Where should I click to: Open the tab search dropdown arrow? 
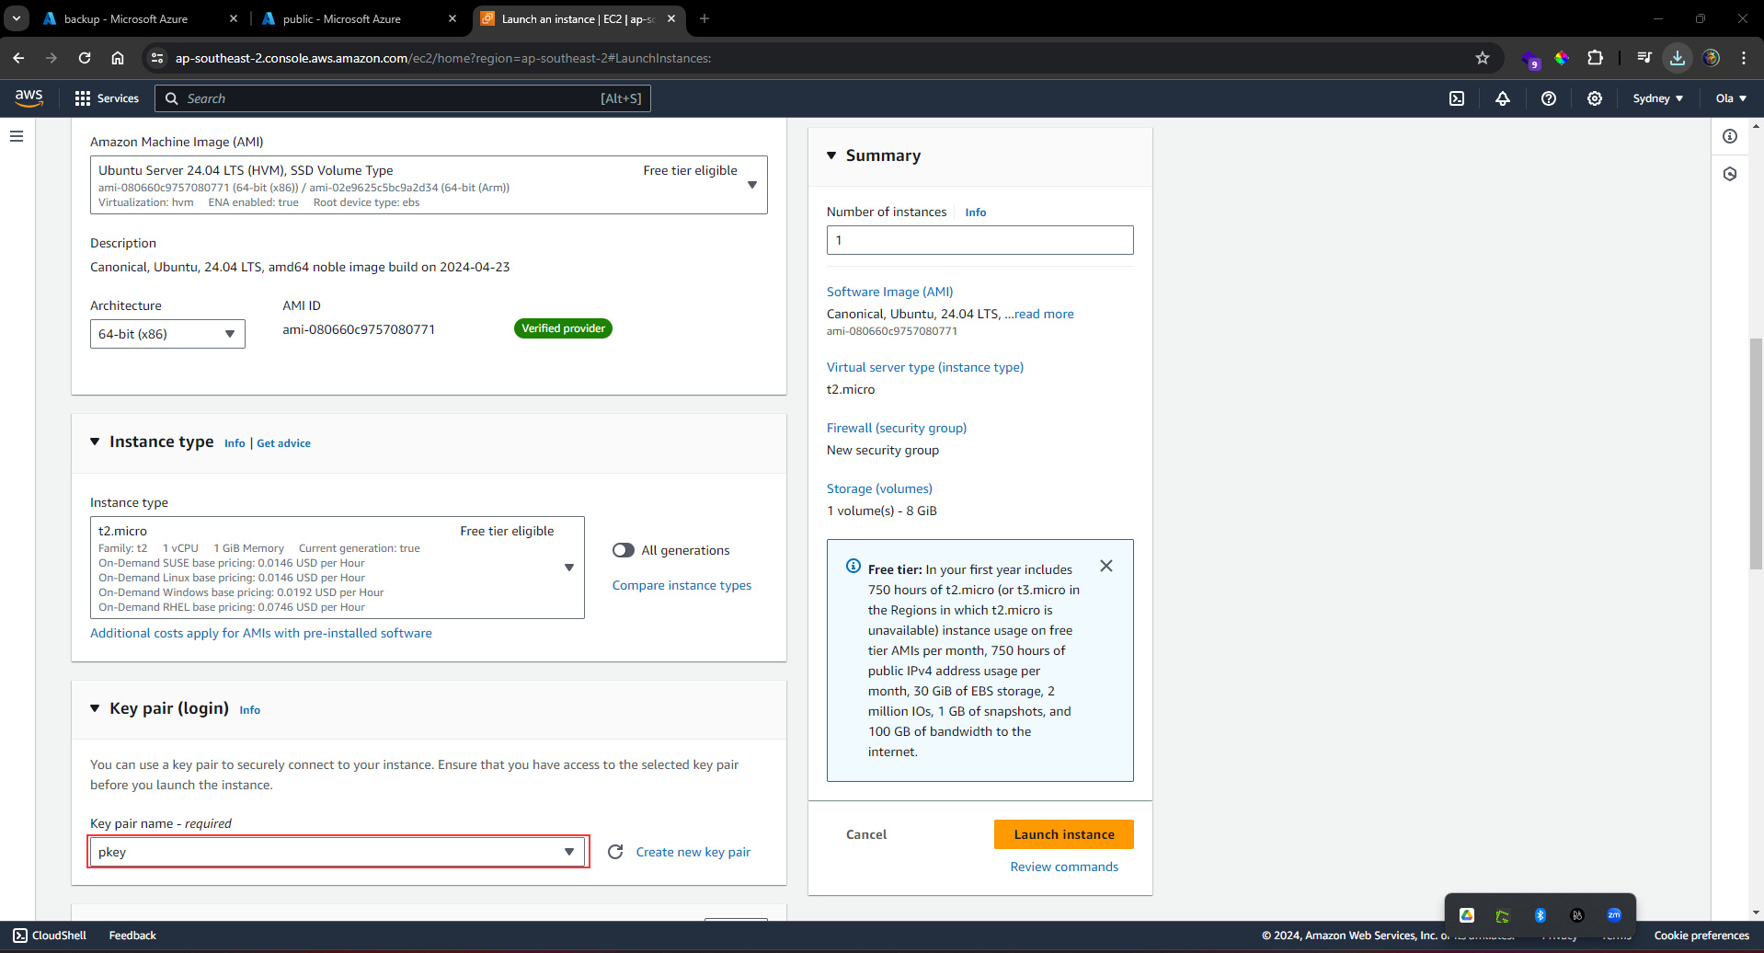tap(17, 18)
